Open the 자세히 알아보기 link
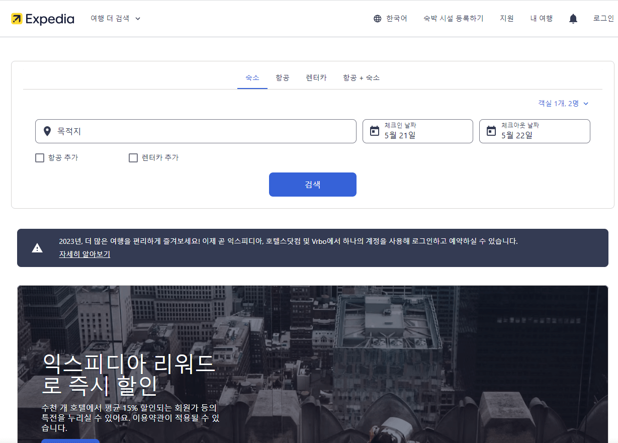 click(84, 254)
